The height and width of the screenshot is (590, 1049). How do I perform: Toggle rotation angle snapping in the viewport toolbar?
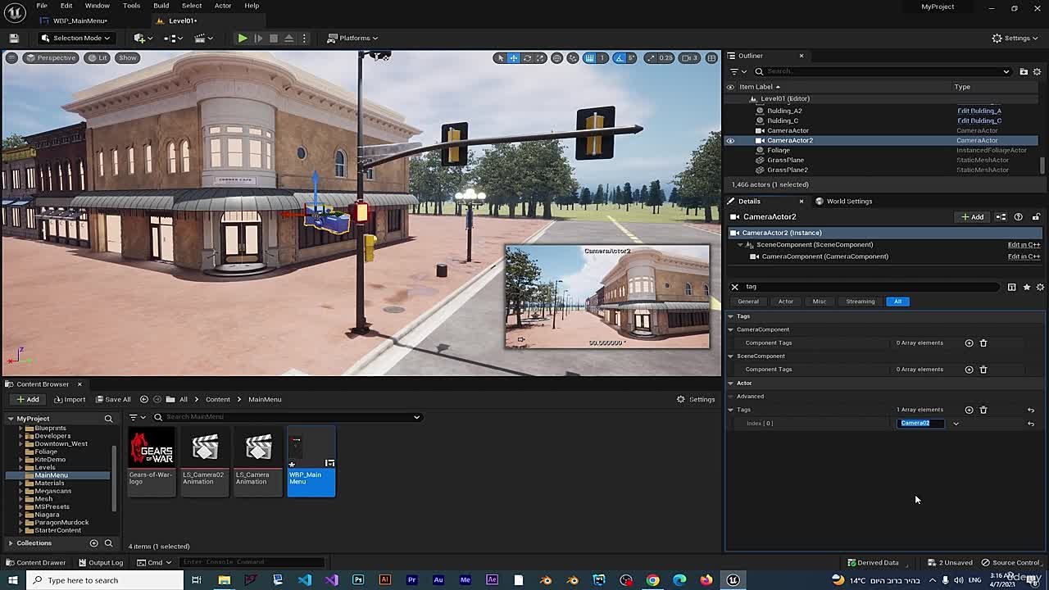coord(619,58)
